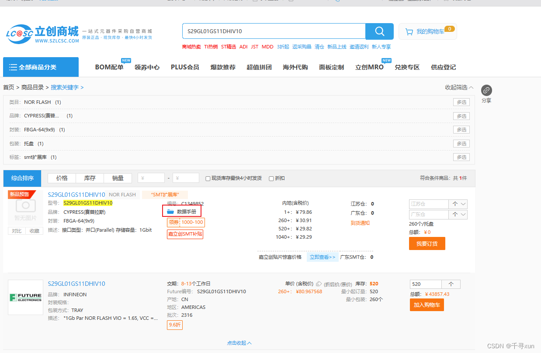Select the 综合排序 sort tab
Viewport: 541px width, 353px height.
(x=22, y=178)
